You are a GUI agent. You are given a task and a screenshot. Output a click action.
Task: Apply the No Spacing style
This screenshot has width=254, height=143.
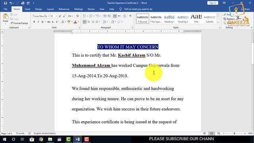point(156,19)
